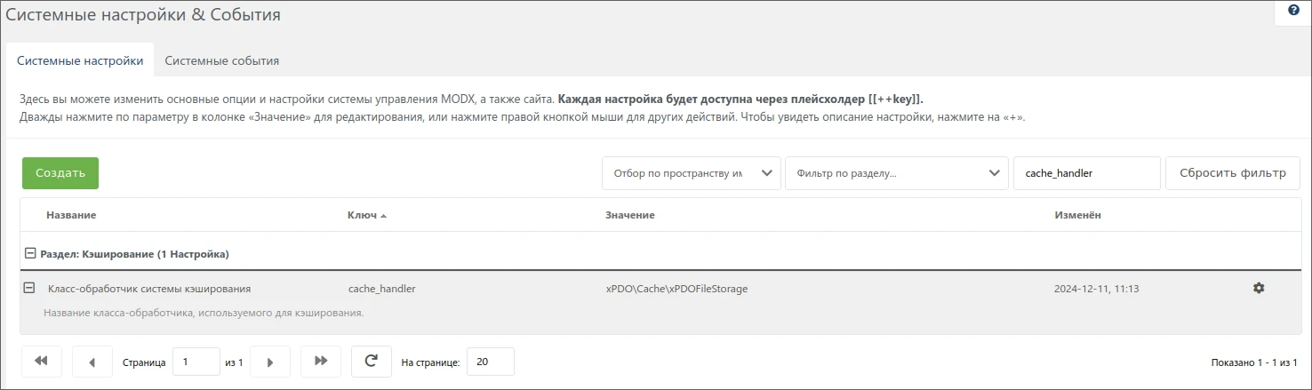The width and height of the screenshot is (1312, 390).
Task: Click the sort arrow beside Ключ
Action: [383, 216]
